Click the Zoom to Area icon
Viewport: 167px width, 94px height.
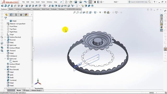[x=77, y=12]
